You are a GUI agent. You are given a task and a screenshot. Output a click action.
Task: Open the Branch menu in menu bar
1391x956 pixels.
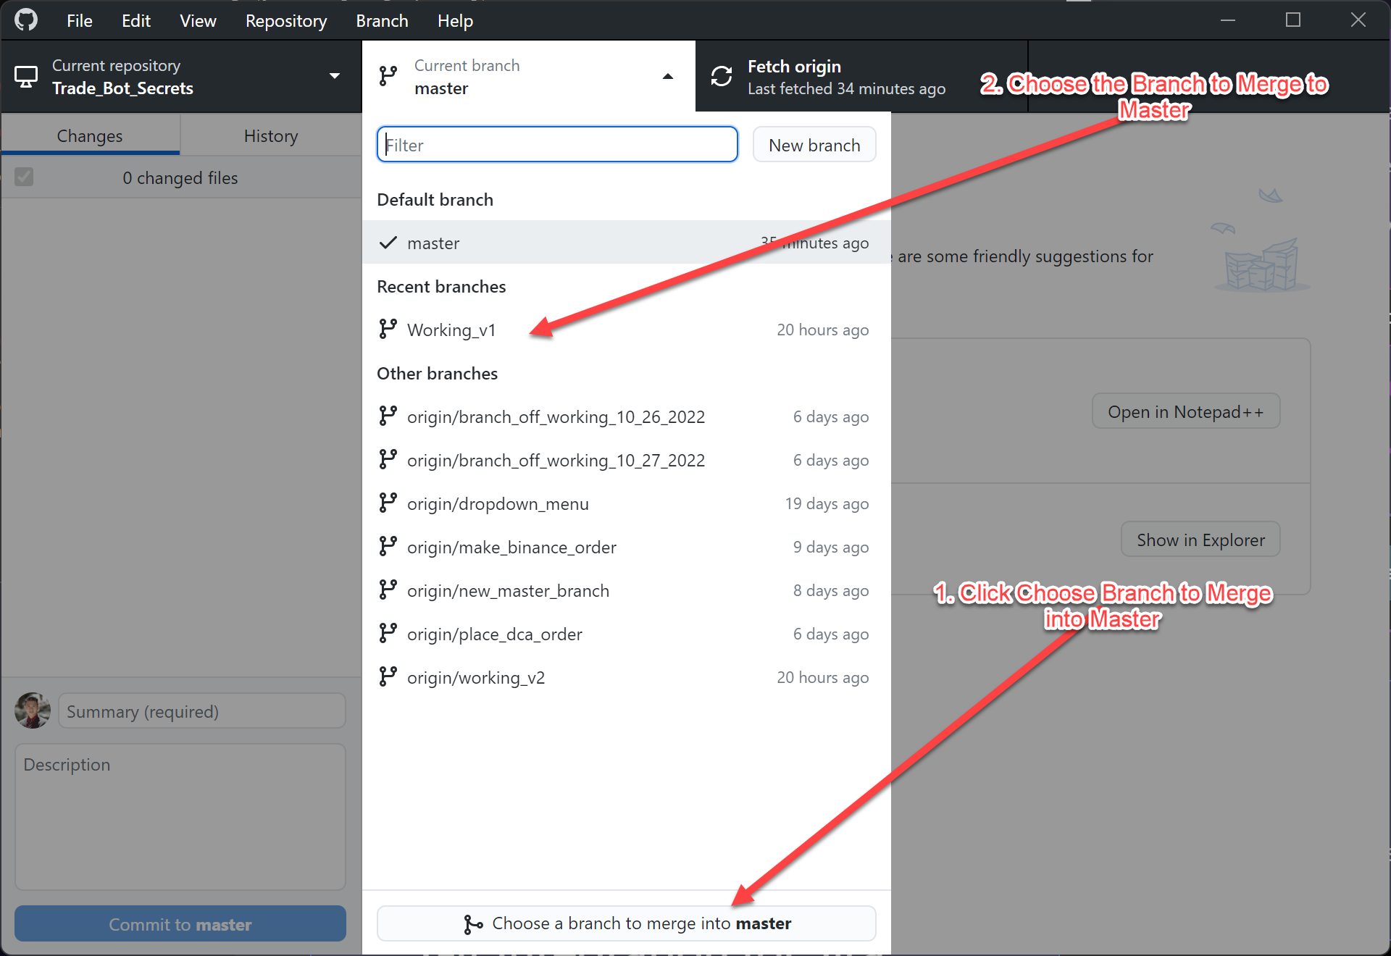pos(382,21)
